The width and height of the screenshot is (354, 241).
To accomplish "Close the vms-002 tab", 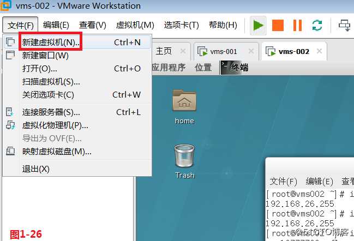I will tap(319, 51).
